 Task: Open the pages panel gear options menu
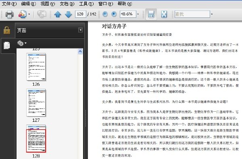[22, 43]
